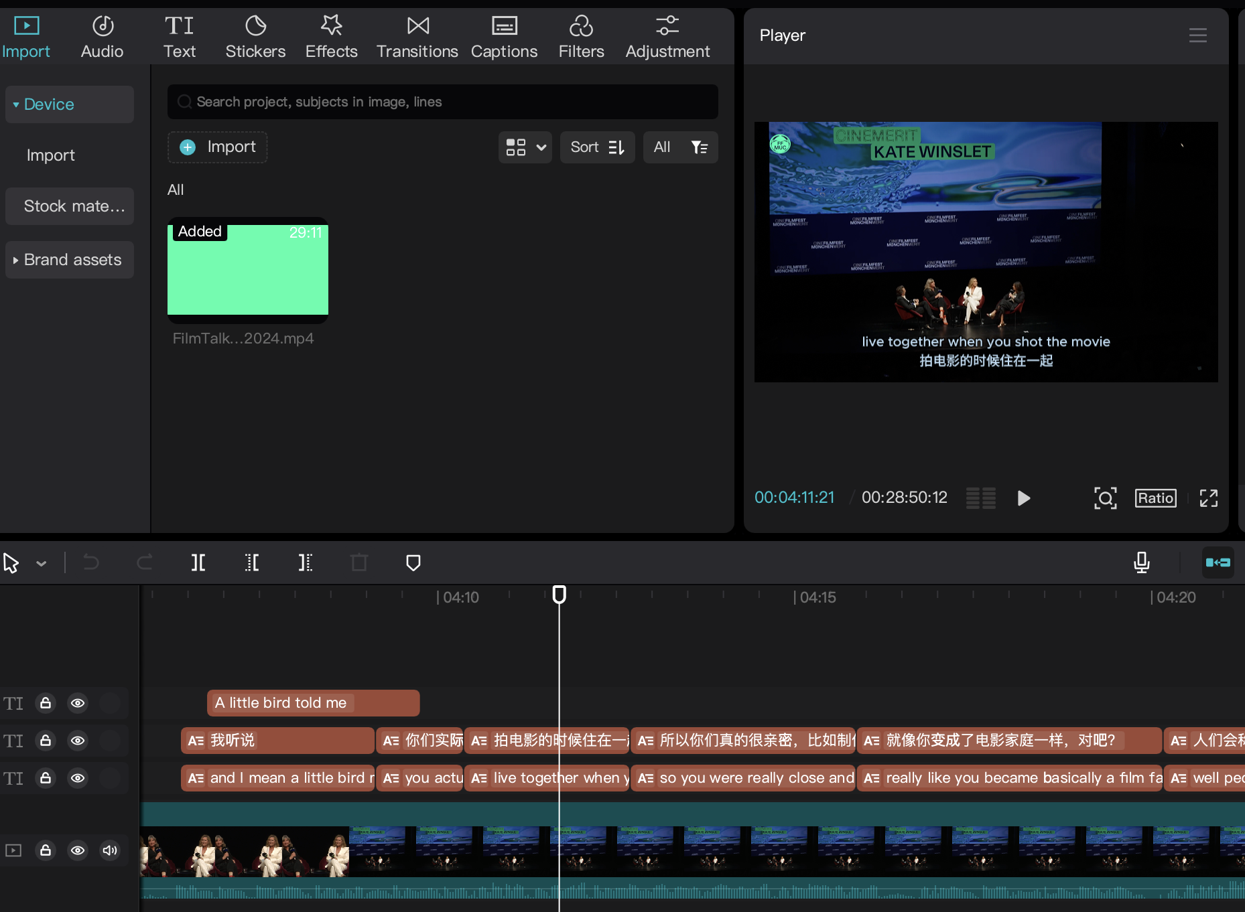Click the Split clip tool icon
This screenshot has width=1245, height=912.
(198, 562)
